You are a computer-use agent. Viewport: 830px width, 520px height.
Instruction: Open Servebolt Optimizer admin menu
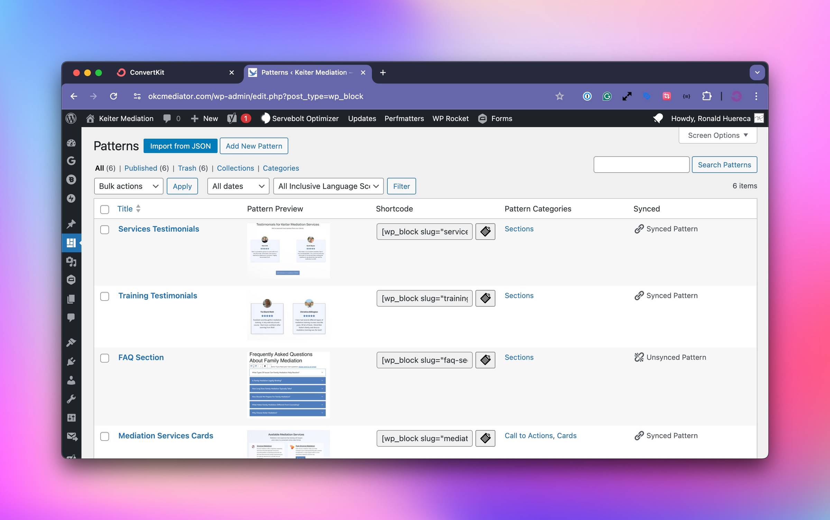coord(299,119)
